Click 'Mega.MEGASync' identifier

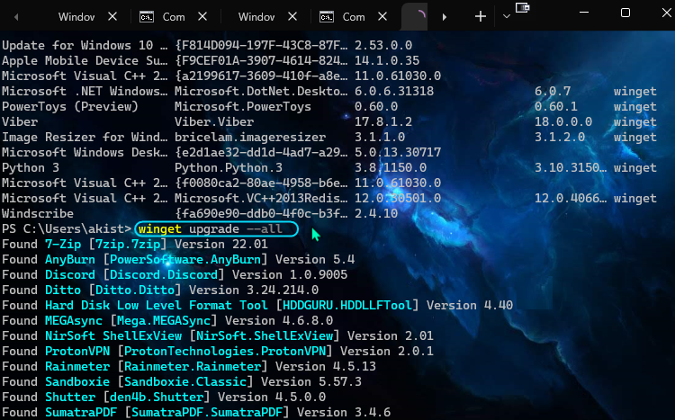coord(164,320)
